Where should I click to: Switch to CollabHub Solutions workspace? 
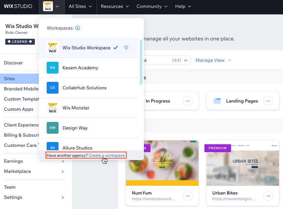pos(88,88)
